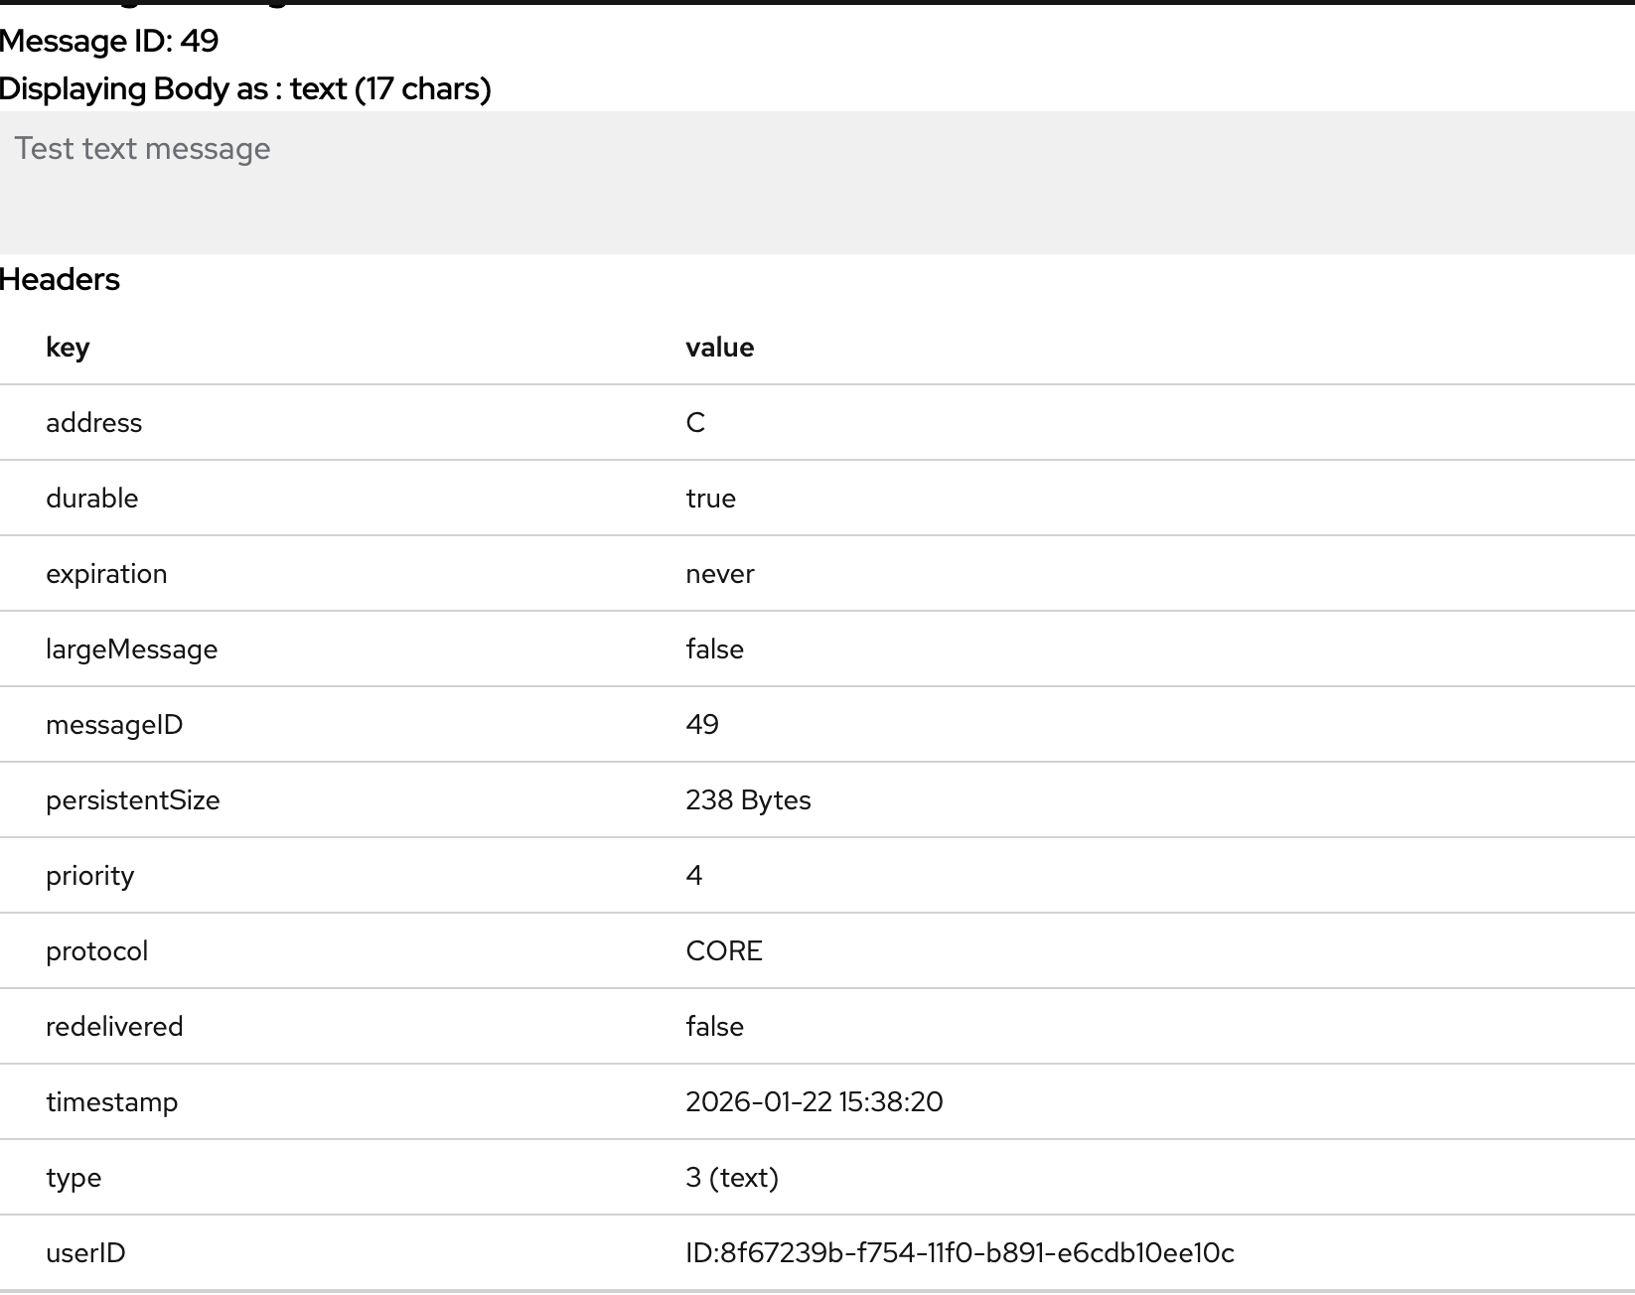The width and height of the screenshot is (1635, 1295).
Task: Click the "key" column header
Action: click(x=68, y=348)
